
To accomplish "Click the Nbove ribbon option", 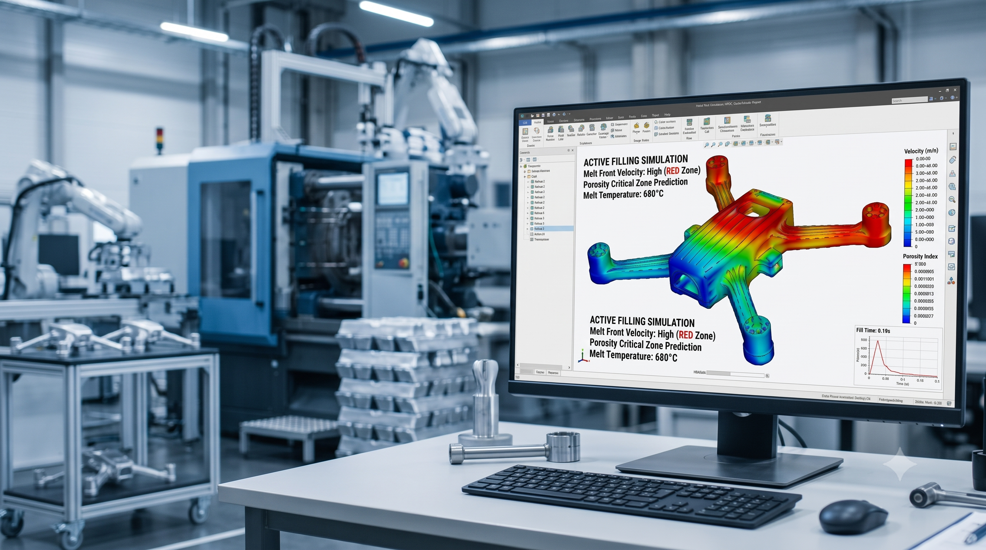I will point(616,131).
